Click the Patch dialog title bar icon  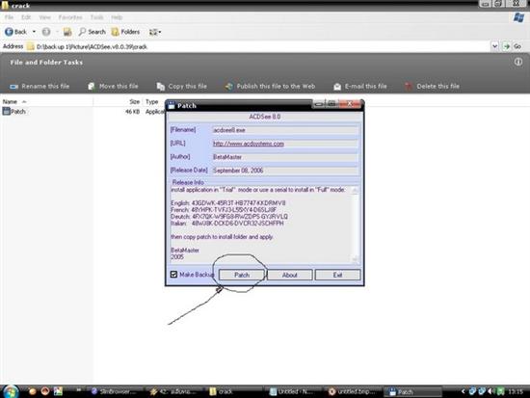point(172,105)
